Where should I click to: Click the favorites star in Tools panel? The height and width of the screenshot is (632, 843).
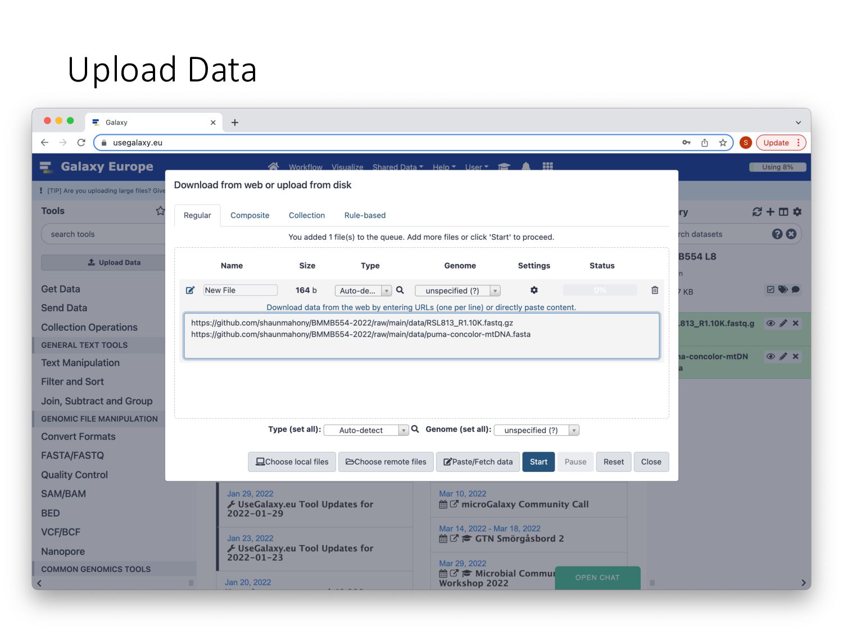(x=160, y=211)
